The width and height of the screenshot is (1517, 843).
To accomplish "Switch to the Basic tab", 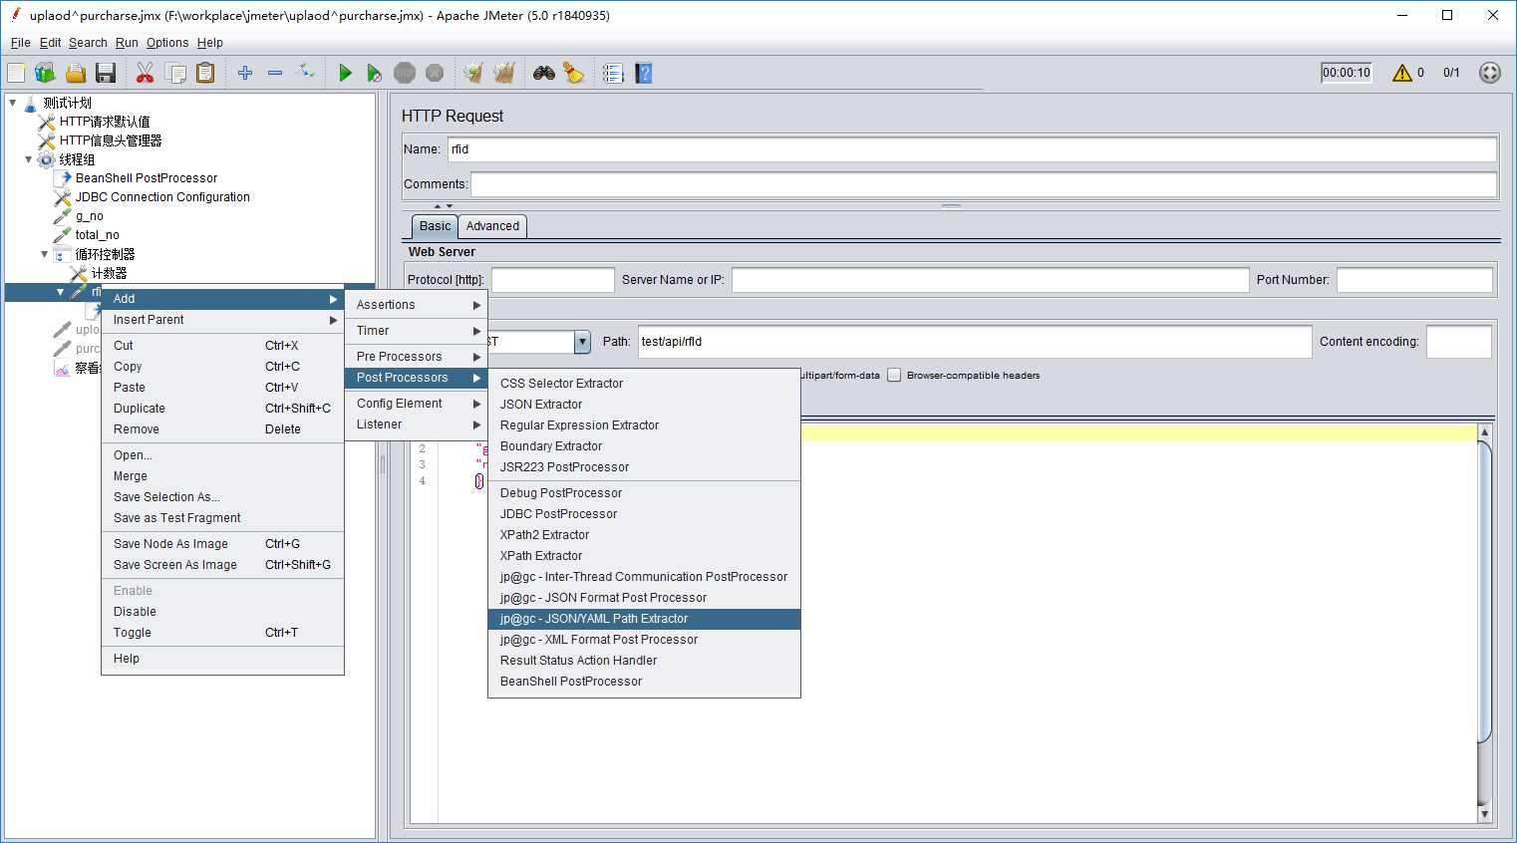I will tap(435, 226).
